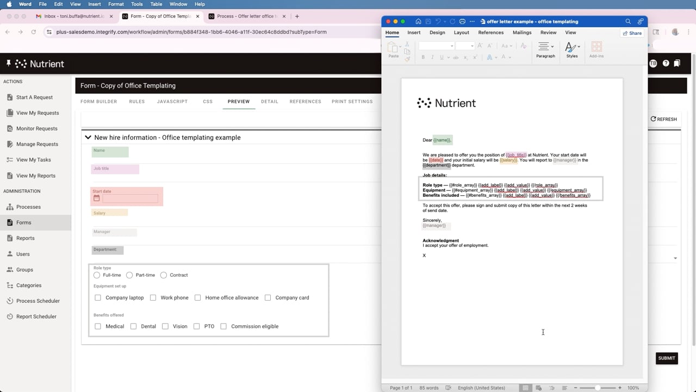Select the Full-time radio button
This screenshot has width=696, height=392.
coord(97,275)
